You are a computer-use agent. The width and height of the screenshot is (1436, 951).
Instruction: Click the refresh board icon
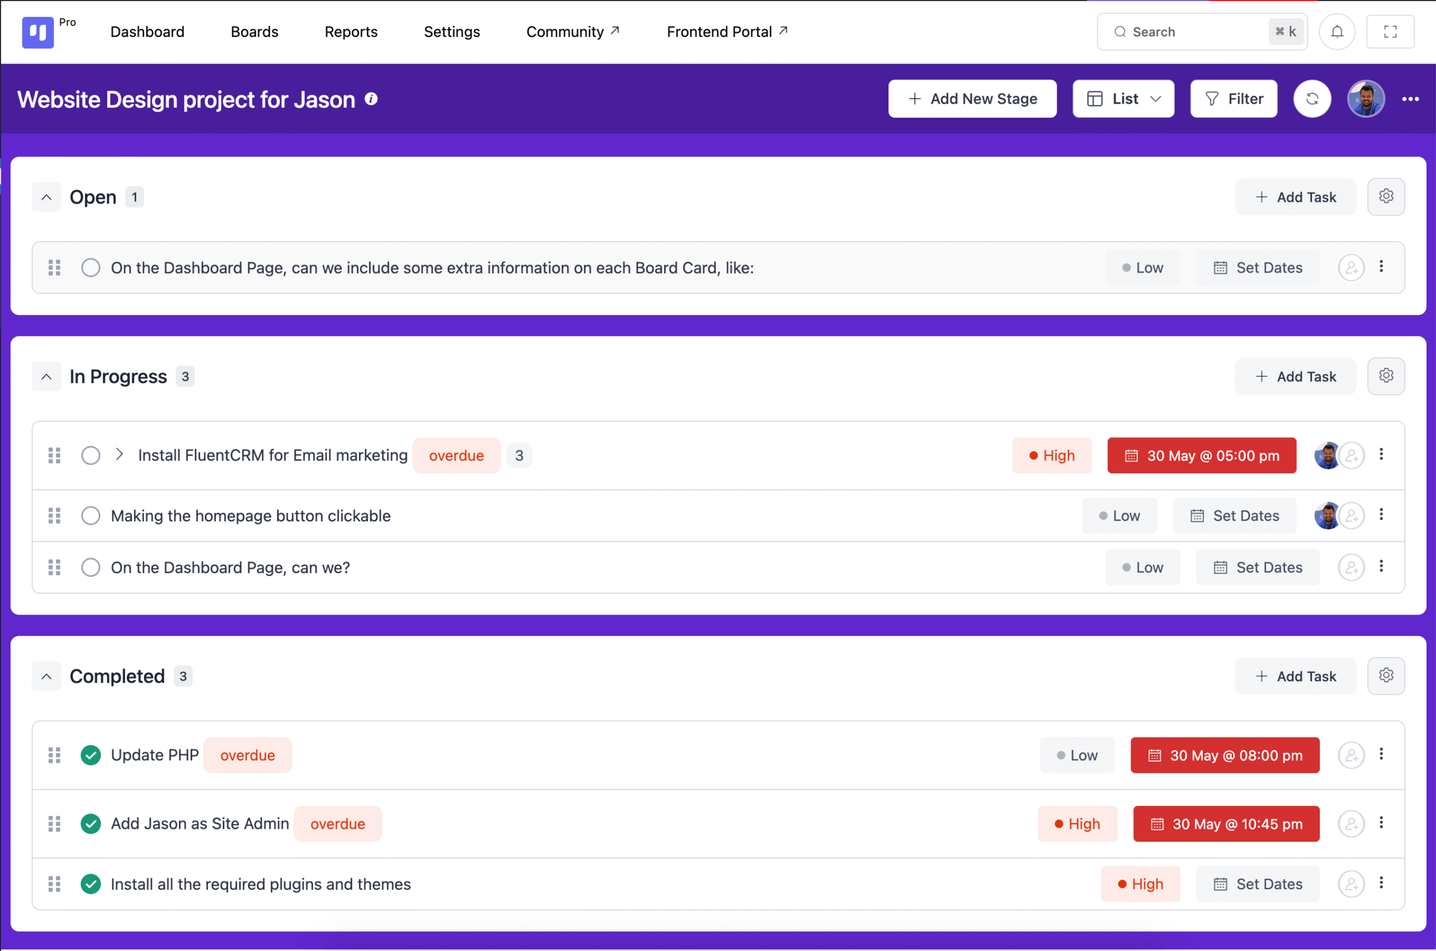pos(1311,99)
